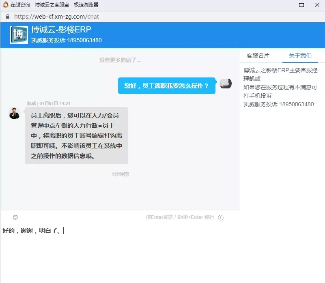The width and height of the screenshot is (325, 283).
Task: Open the emoji picker in chat toolbar
Action: 15,217
